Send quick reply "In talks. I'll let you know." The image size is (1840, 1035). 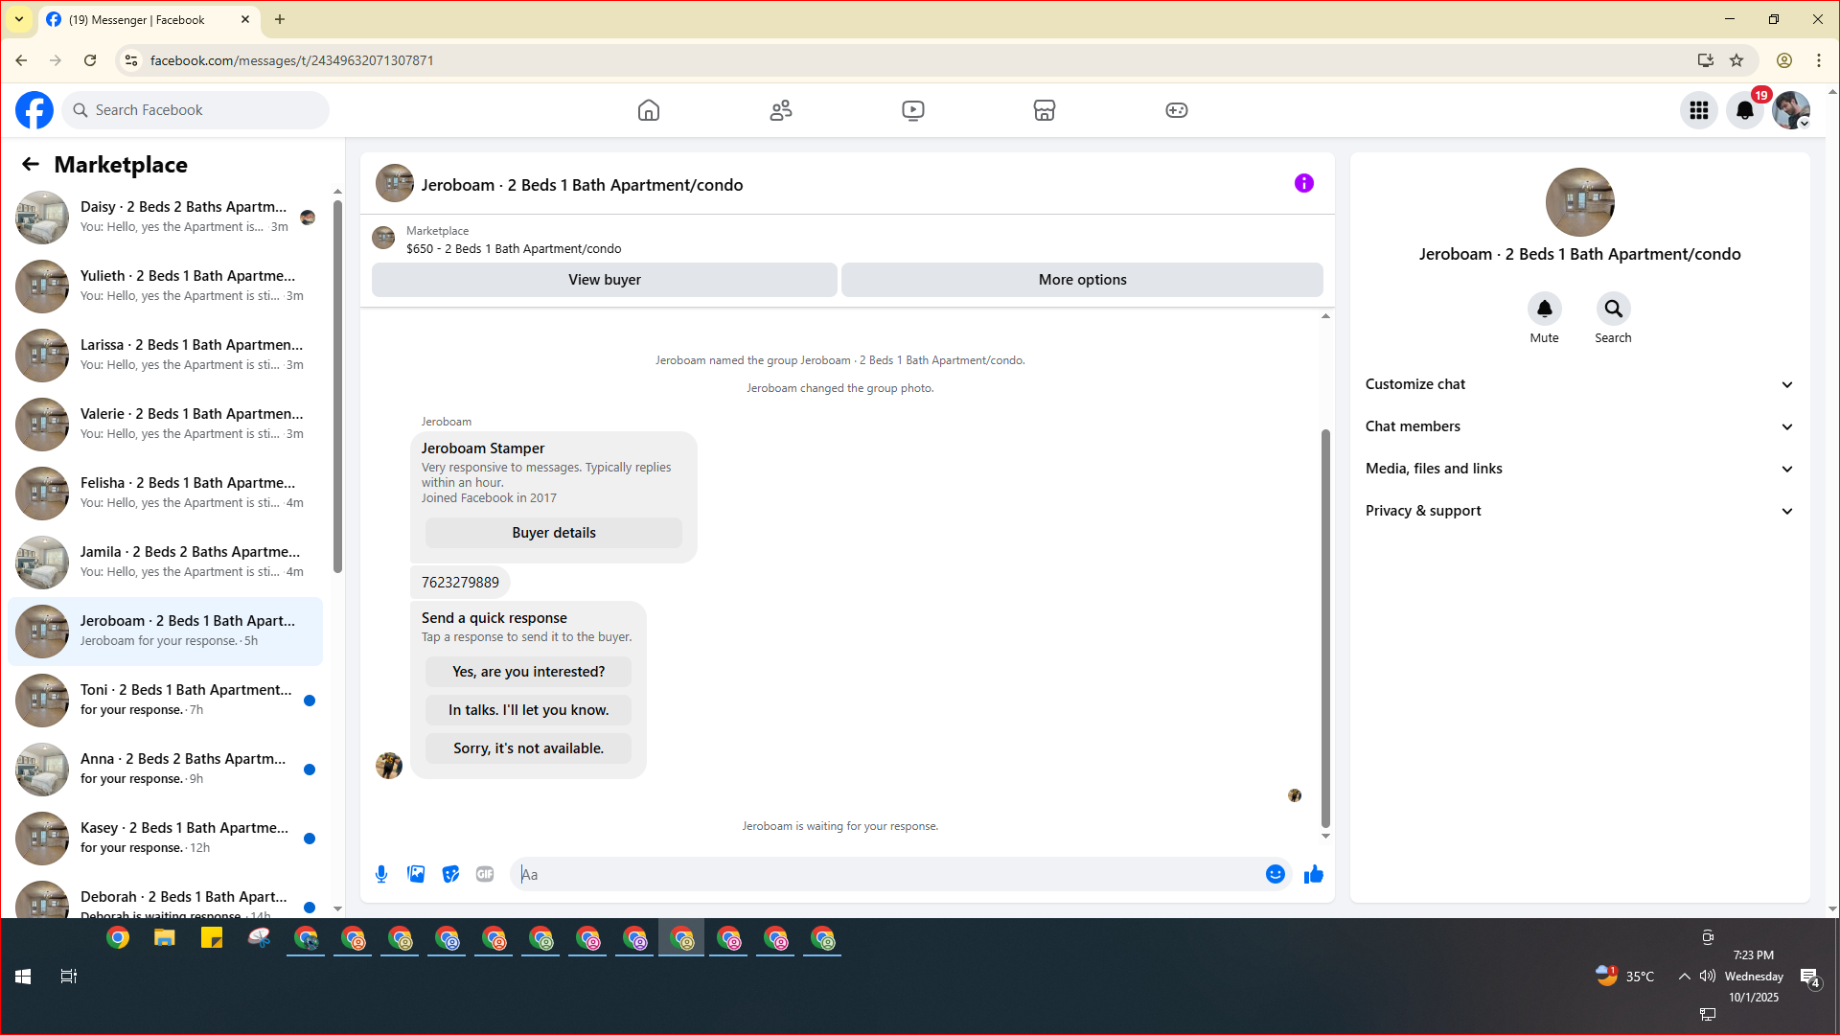click(529, 710)
